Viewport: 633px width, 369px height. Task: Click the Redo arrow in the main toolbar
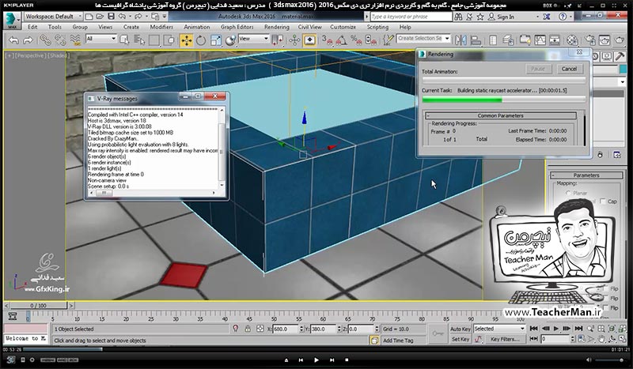[x=28, y=40]
